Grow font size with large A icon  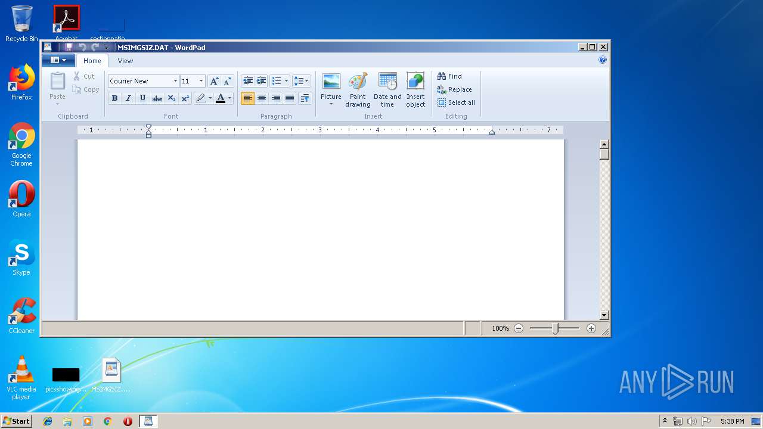coord(214,81)
